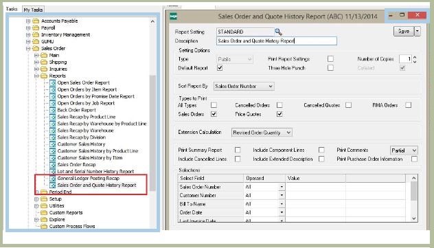
Task: Click Sales Recap by Warehouse by Product Line icon
Action: pos(53,124)
